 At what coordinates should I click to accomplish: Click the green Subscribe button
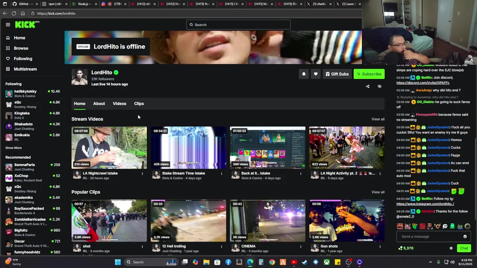tap(369, 74)
